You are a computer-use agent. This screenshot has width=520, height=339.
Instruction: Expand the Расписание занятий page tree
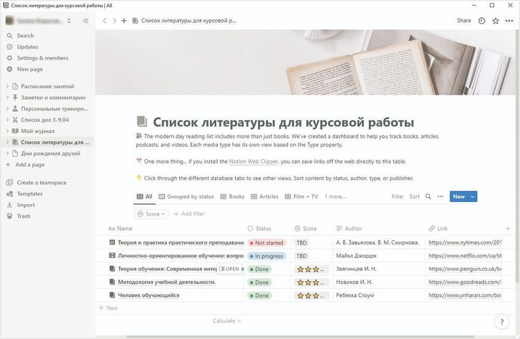point(7,86)
